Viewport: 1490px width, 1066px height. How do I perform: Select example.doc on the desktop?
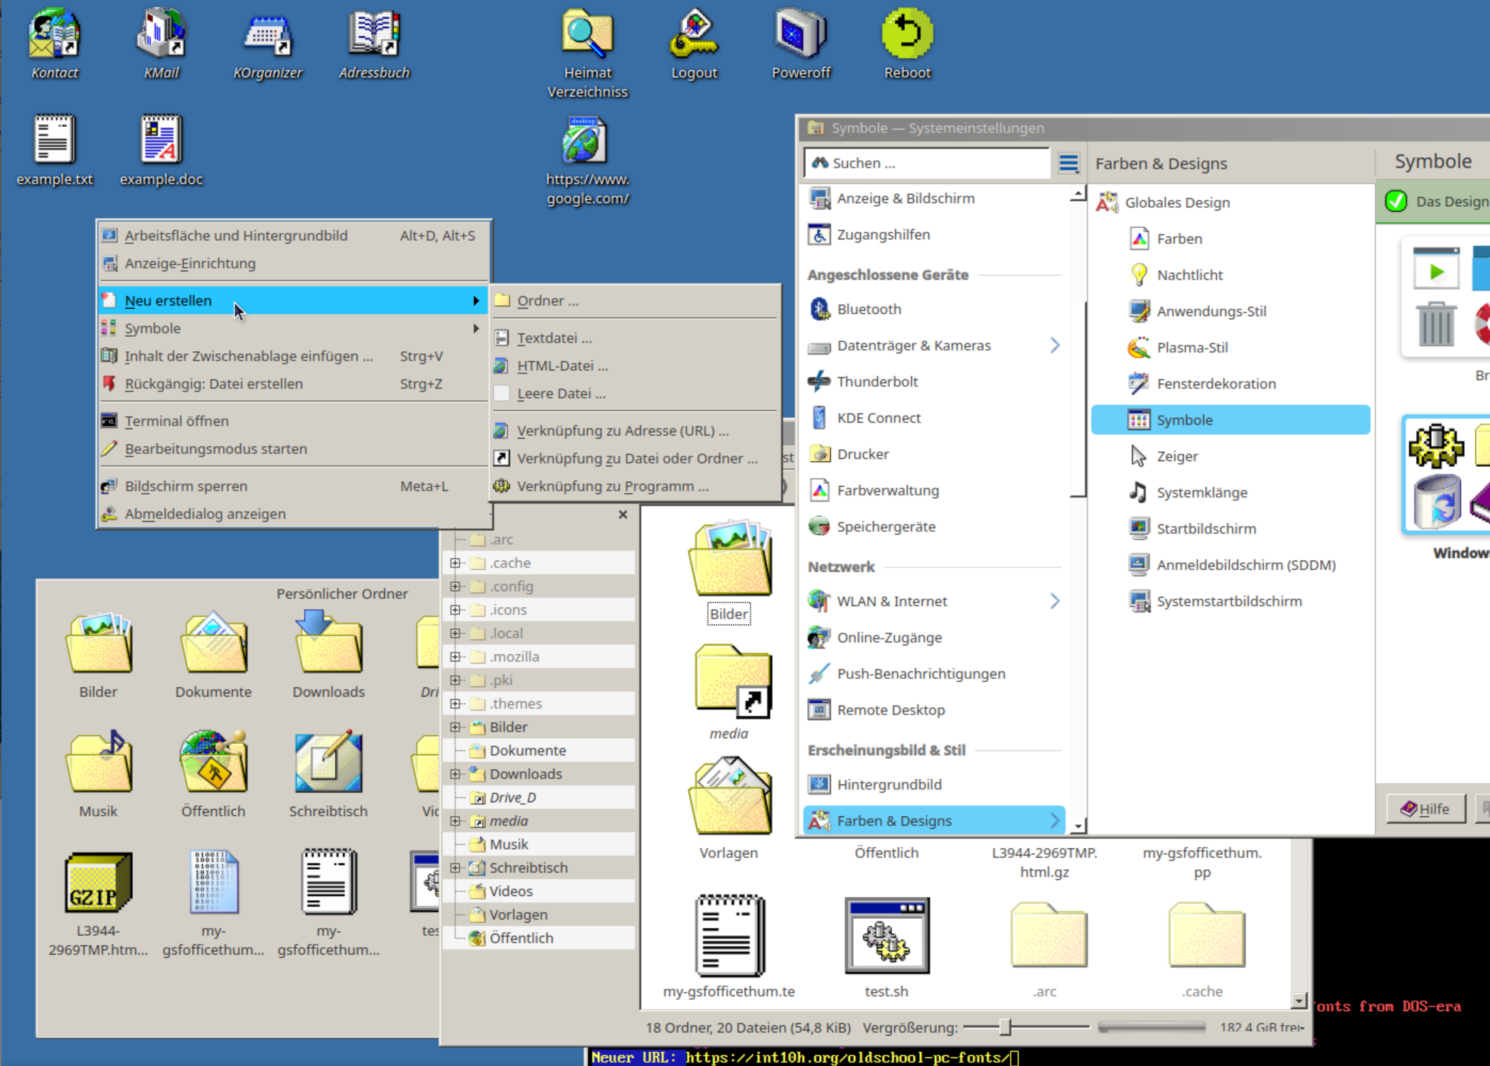point(161,151)
